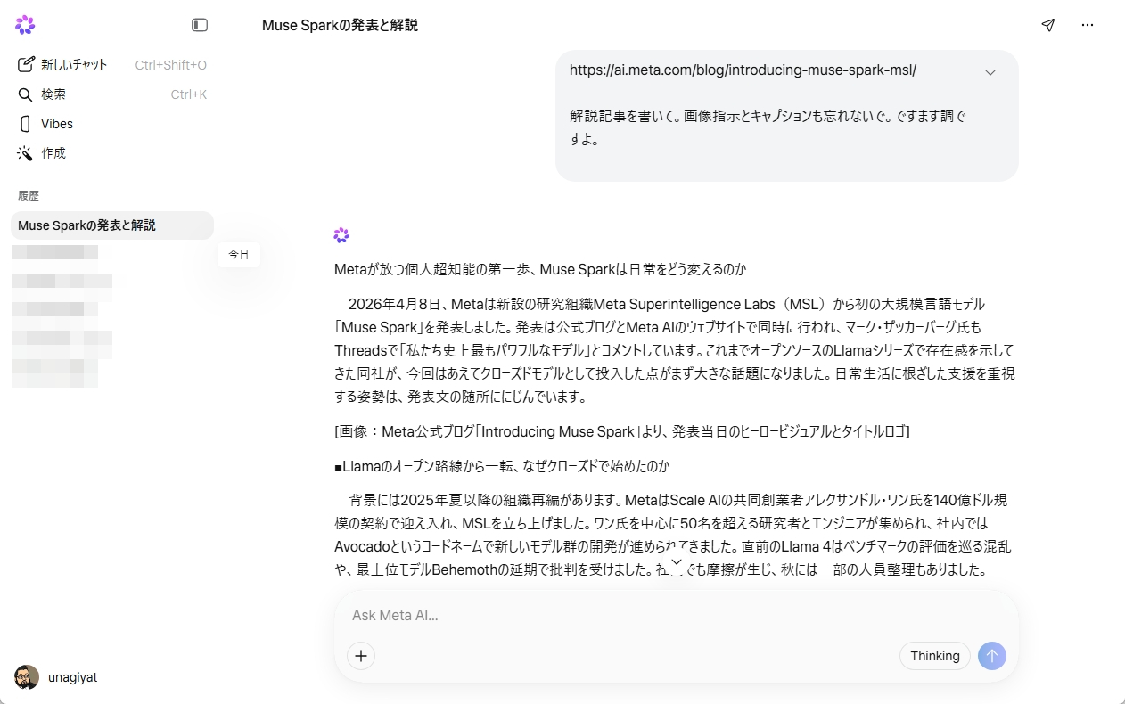Expand the attached URL preview chevron
This screenshot has height=704, width=1125.
990,71
